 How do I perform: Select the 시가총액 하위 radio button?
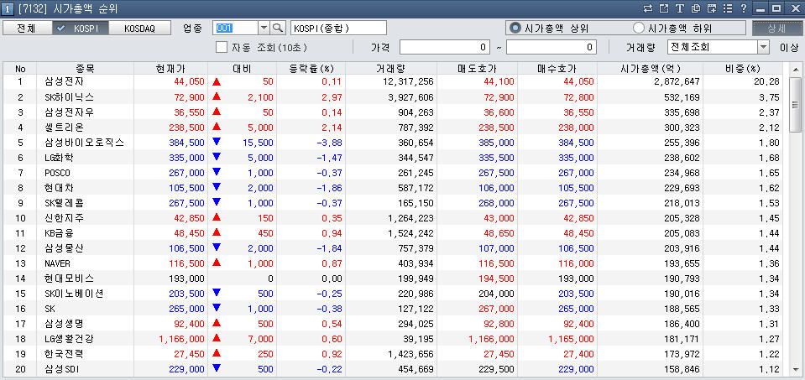639,28
